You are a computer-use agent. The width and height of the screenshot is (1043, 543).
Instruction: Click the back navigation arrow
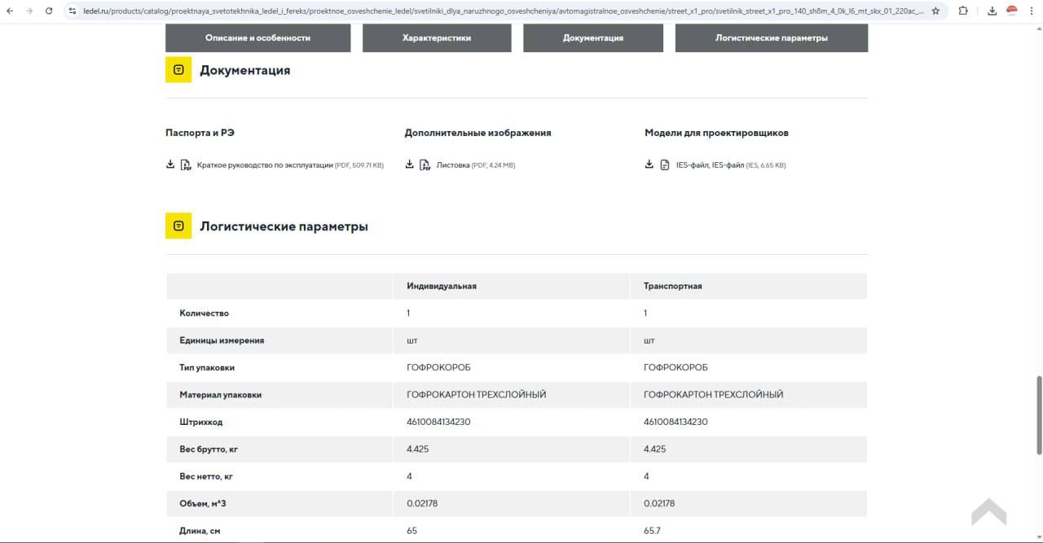coord(11,12)
